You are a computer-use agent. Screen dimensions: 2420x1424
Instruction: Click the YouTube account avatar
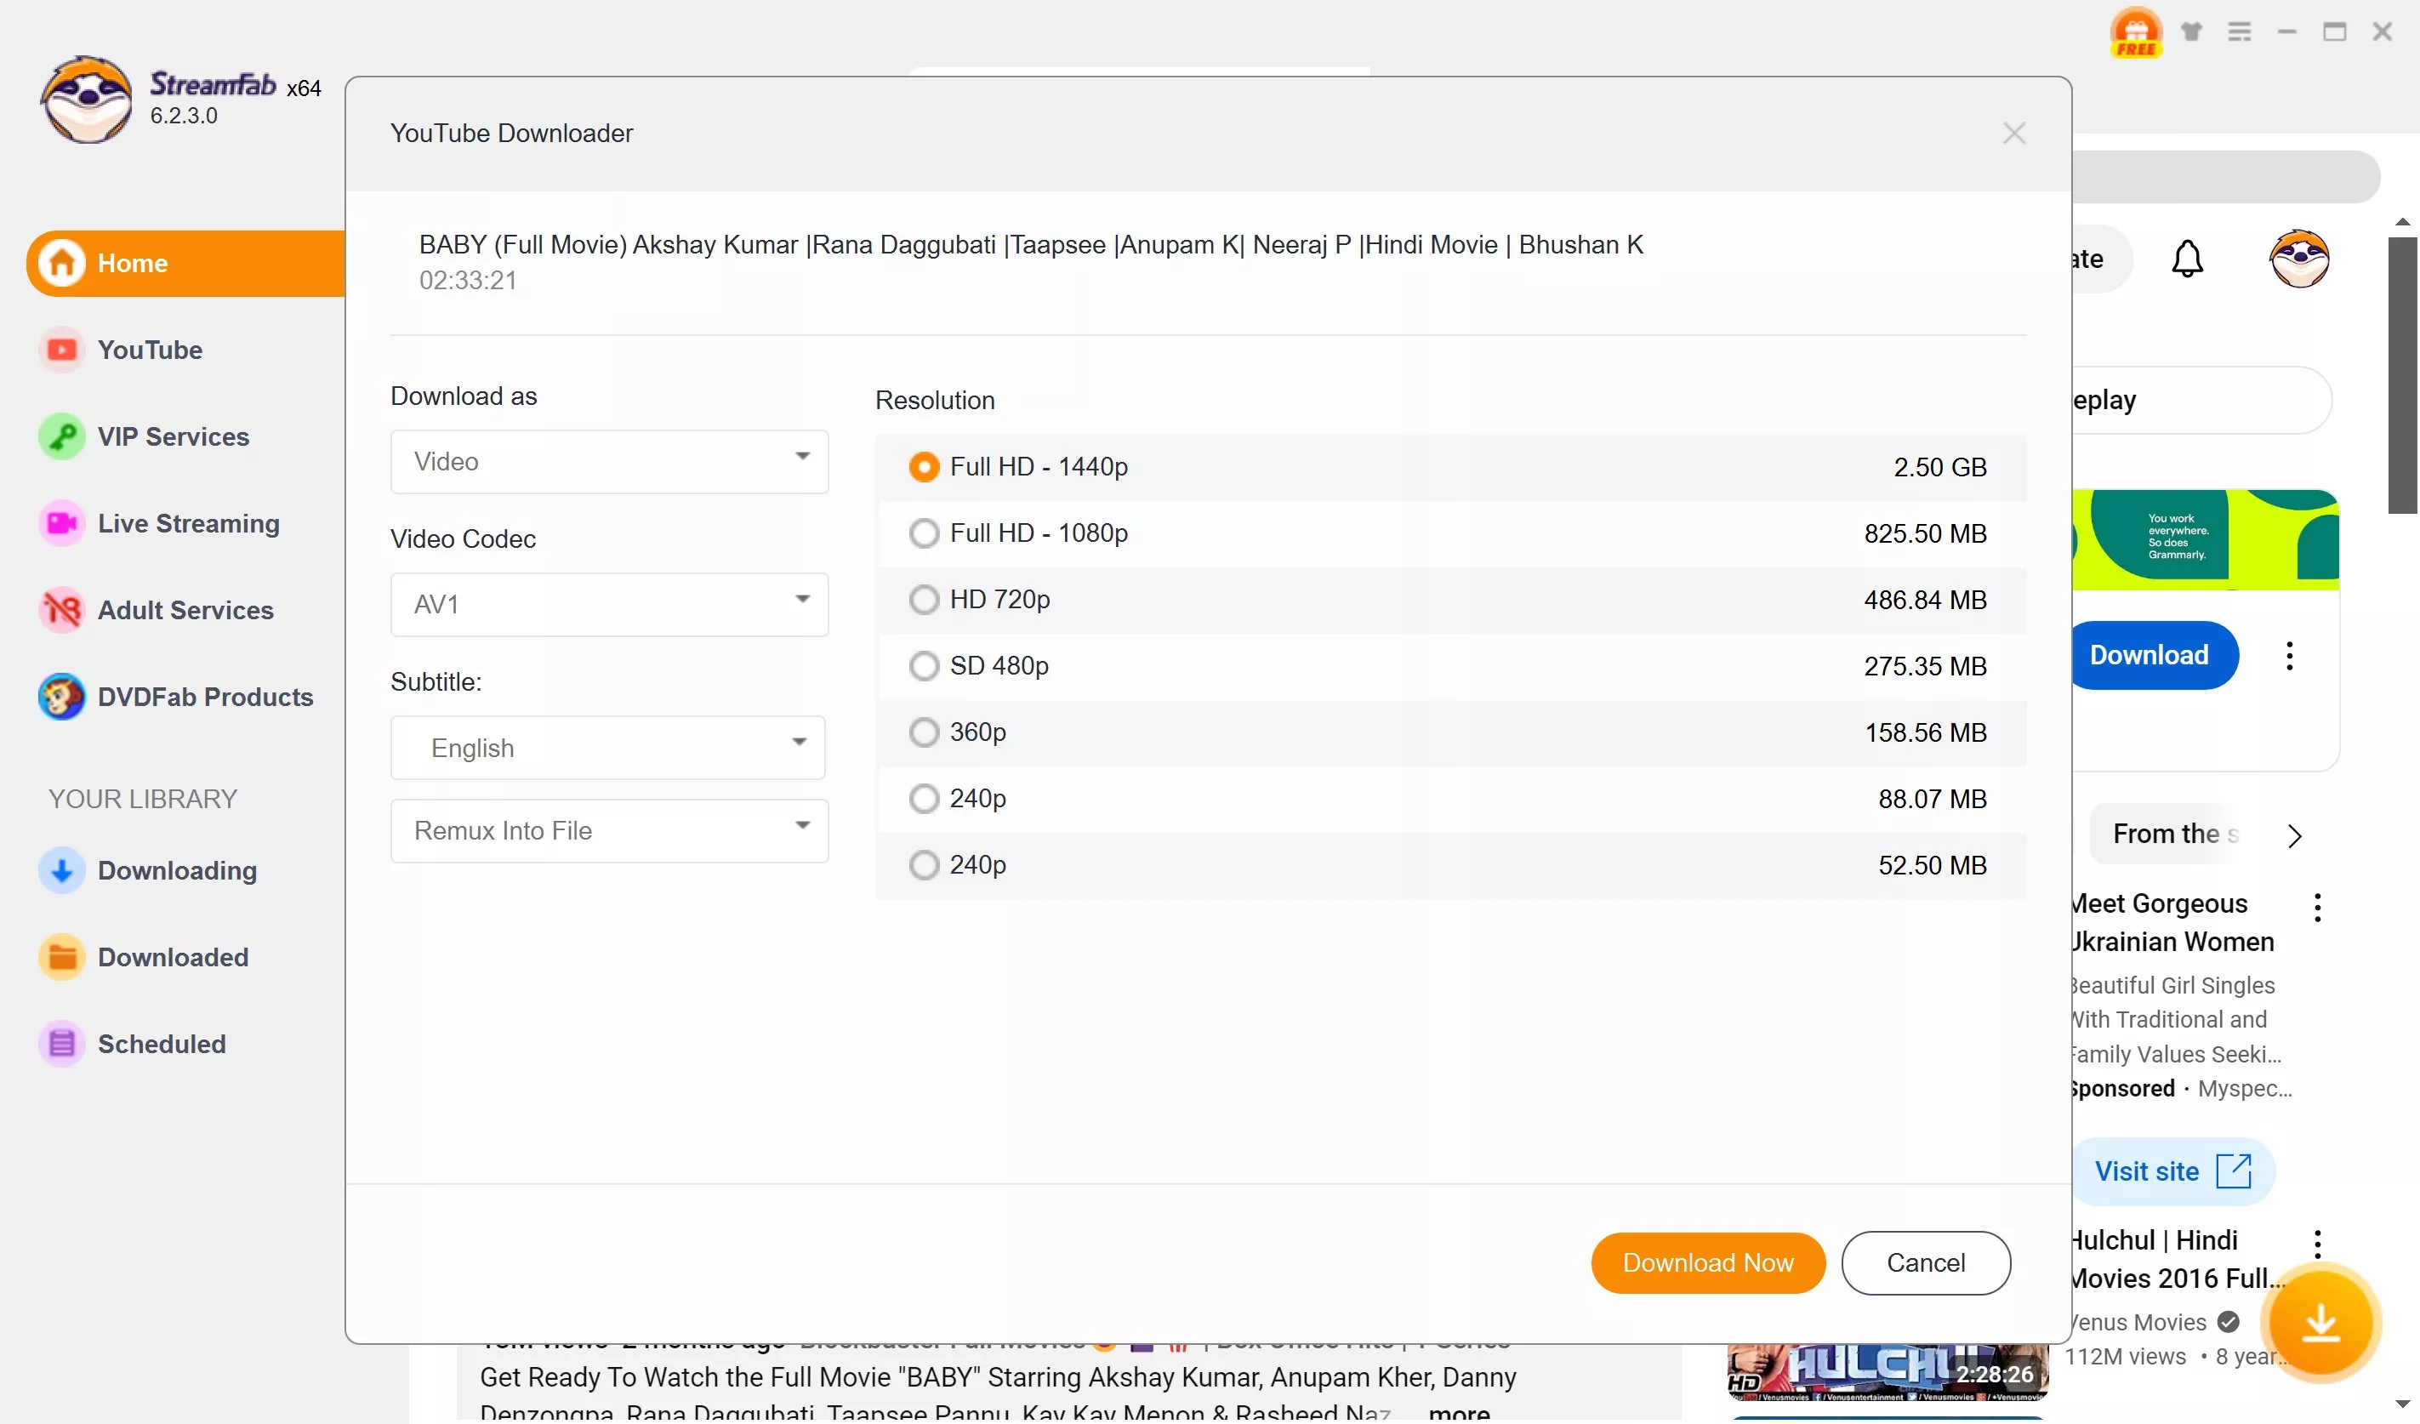(x=2298, y=259)
